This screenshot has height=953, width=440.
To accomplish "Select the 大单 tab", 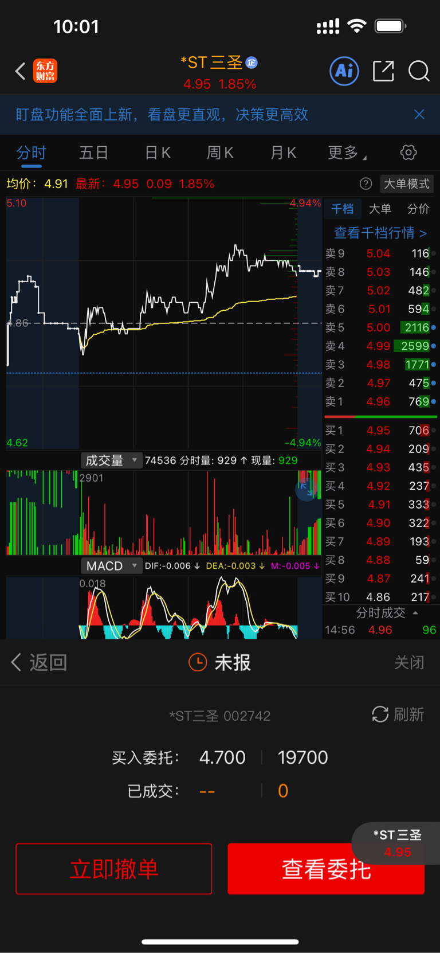I will pyautogui.click(x=380, y=209).
